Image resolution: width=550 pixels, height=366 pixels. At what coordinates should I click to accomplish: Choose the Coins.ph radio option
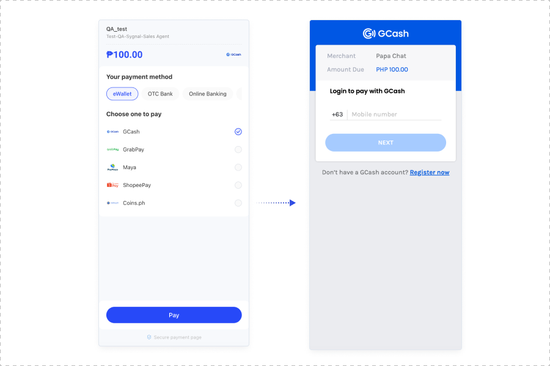tap(238, 203)
